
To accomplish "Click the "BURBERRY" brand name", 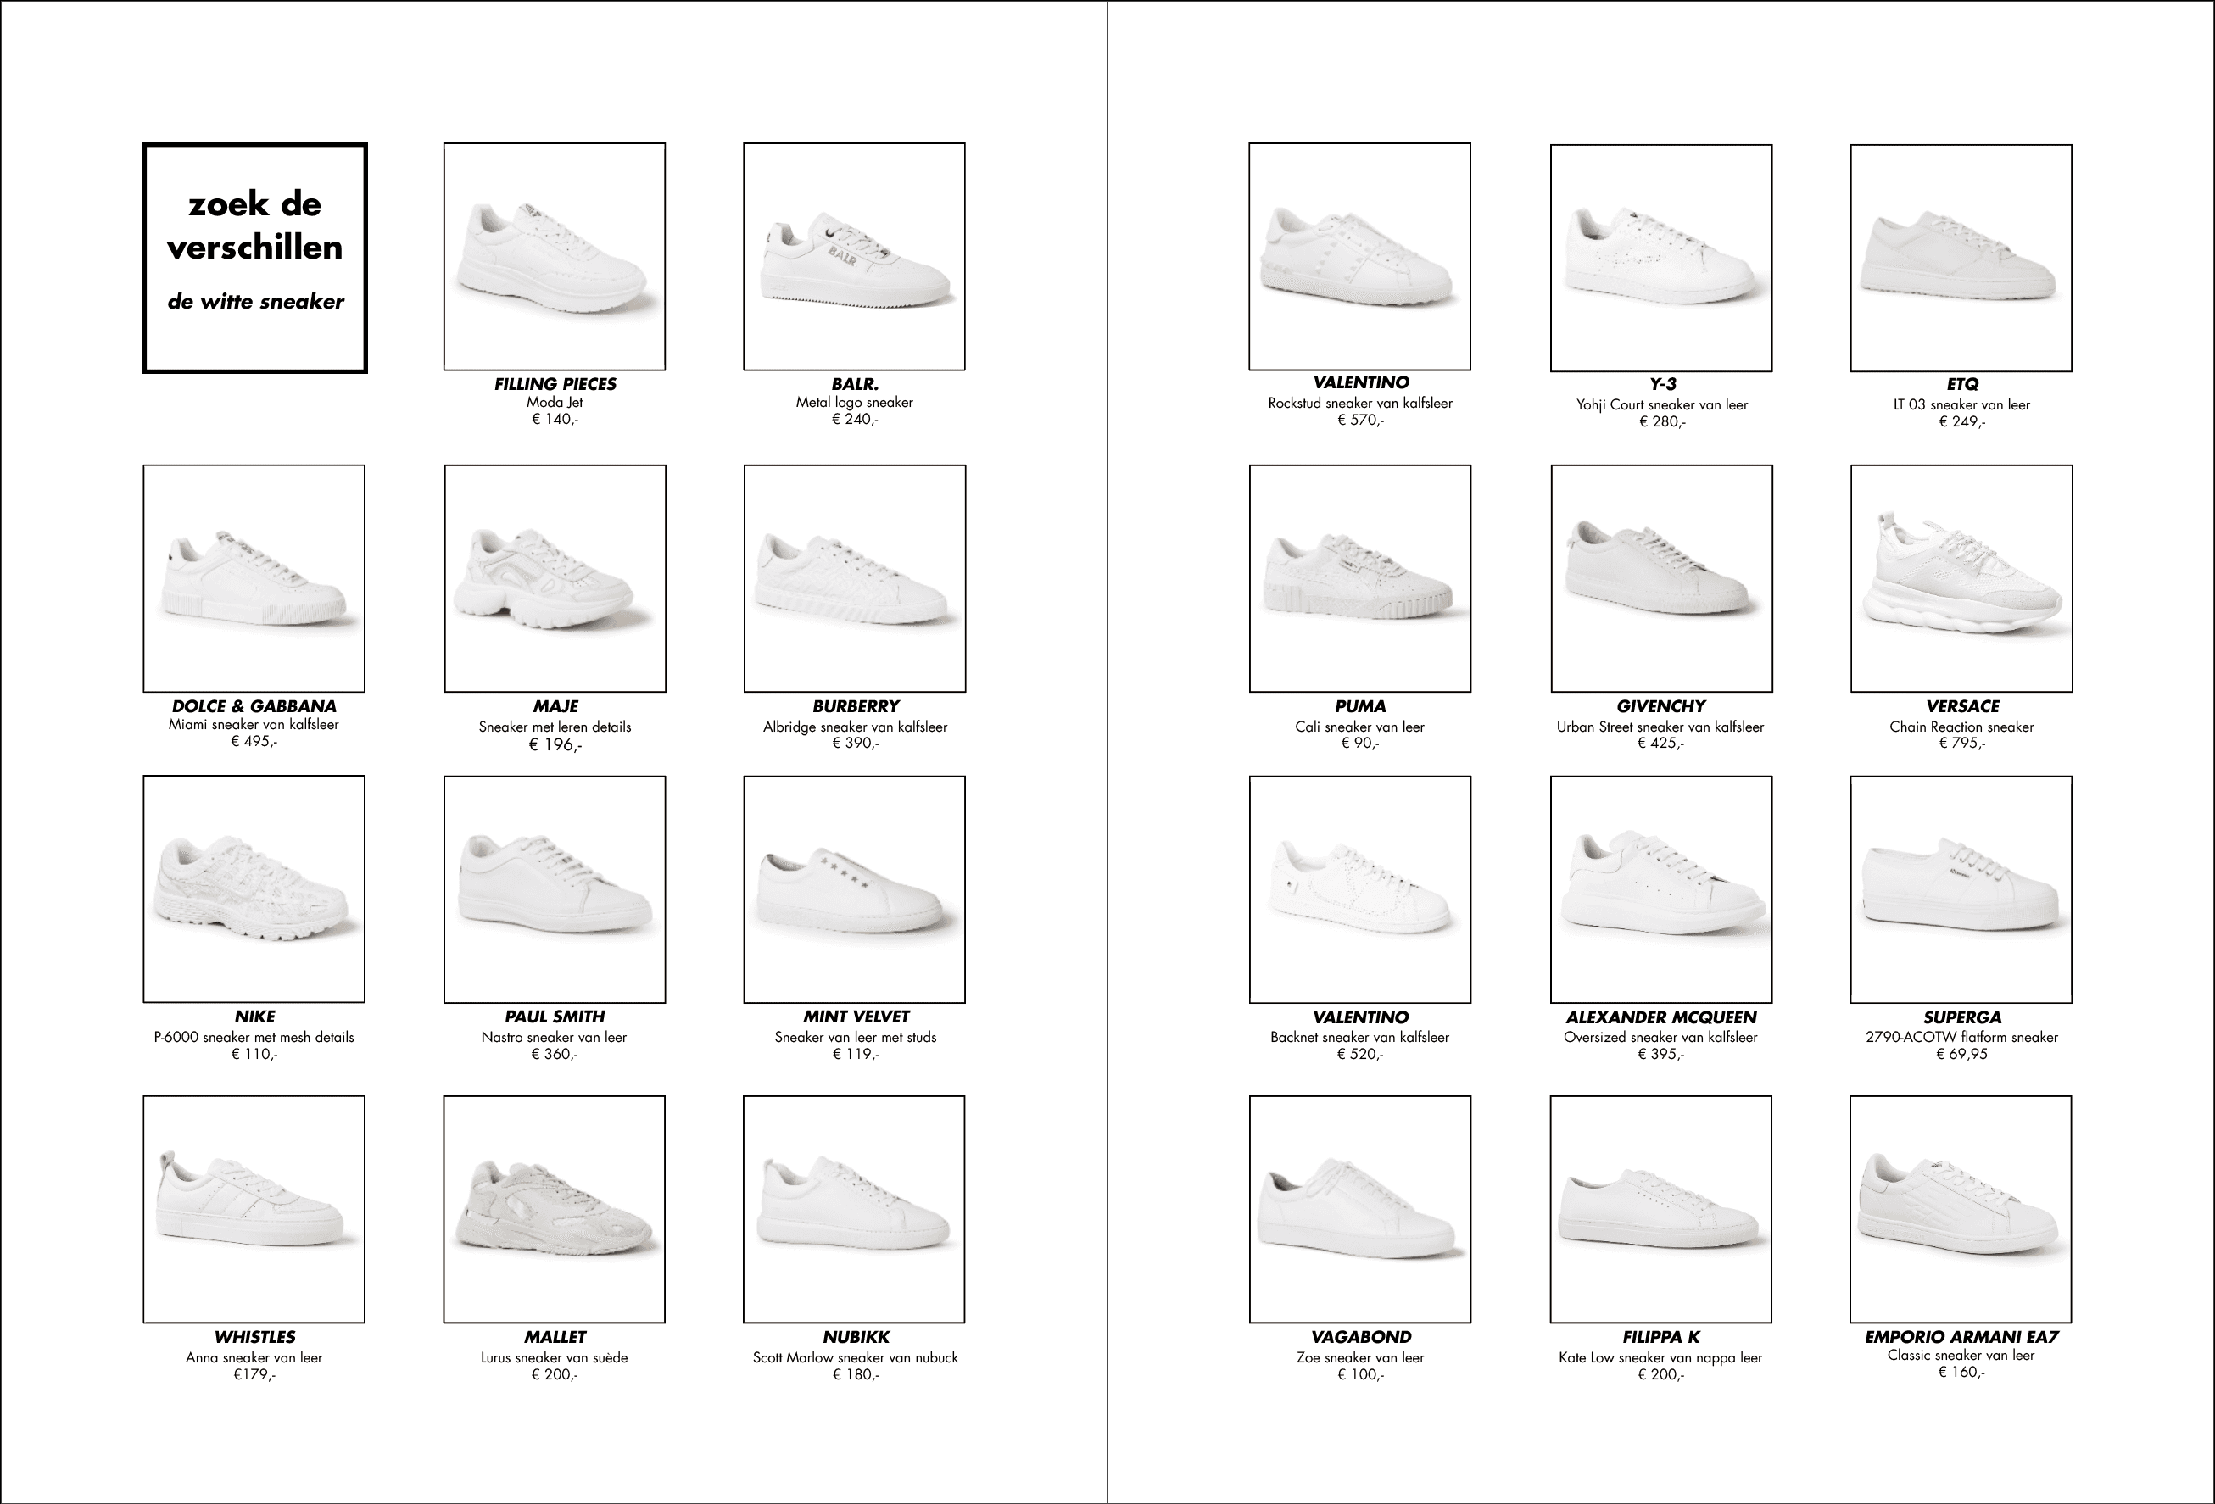I will tap(856, 706).
